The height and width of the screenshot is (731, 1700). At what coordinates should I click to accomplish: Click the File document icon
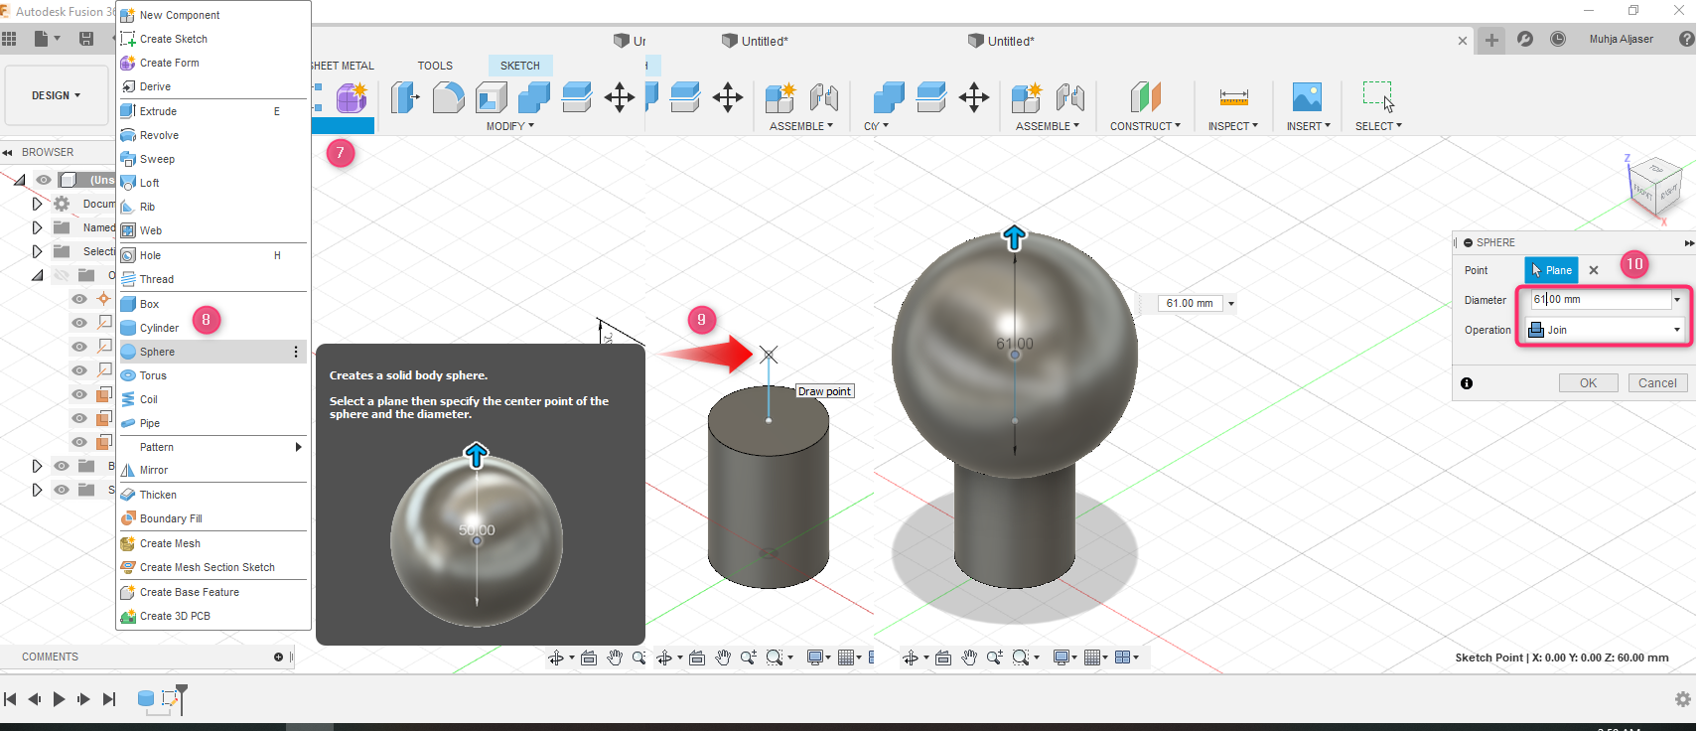tap(42, 39)
